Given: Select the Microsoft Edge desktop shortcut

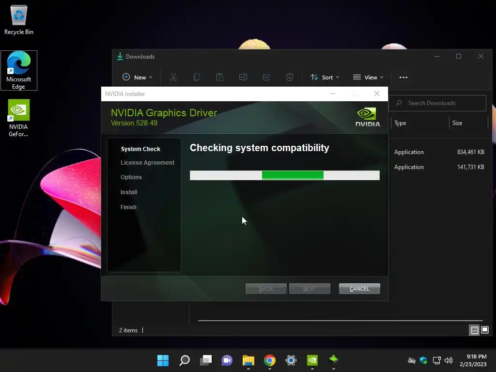Looking at the screenshot, I should 19,70.
